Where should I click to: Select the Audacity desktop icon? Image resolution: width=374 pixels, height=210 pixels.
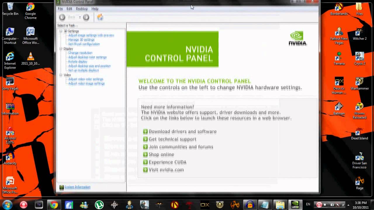coord(10,158)
